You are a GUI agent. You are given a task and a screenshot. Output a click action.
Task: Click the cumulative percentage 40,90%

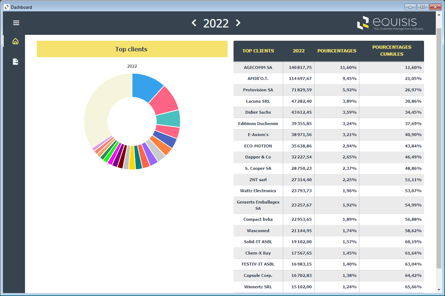[x=413, y=135]
